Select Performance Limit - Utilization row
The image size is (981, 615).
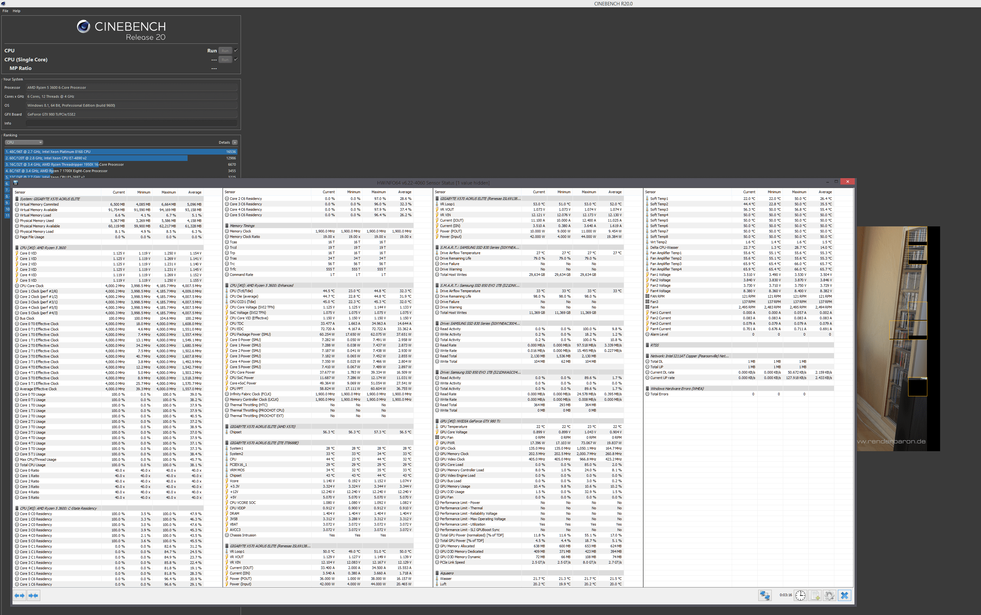pyautogui.click(x=529, y=524)
